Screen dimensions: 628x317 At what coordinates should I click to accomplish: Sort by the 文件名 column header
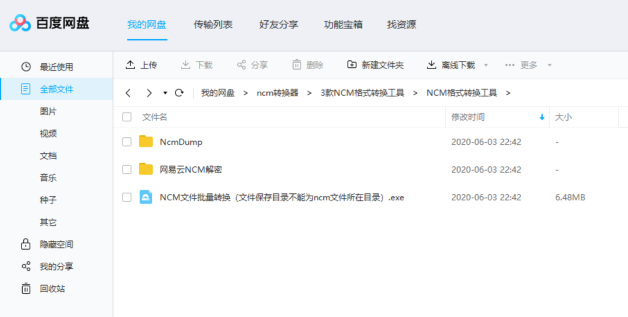click(x=155, y=117)
